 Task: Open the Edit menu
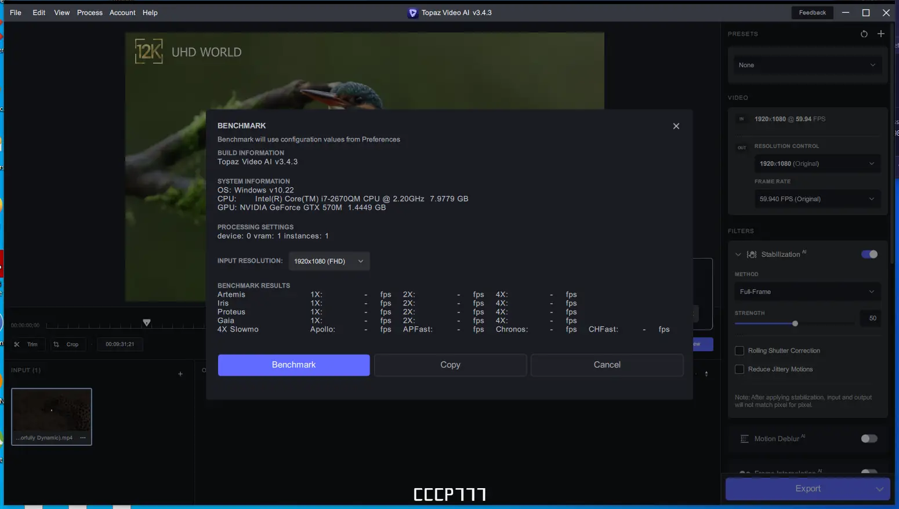coord(39,13)
